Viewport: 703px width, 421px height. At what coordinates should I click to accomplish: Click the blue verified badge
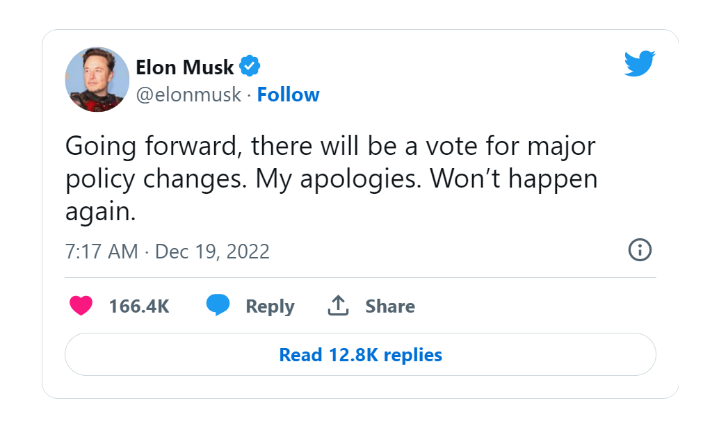[x=250, y=67]
